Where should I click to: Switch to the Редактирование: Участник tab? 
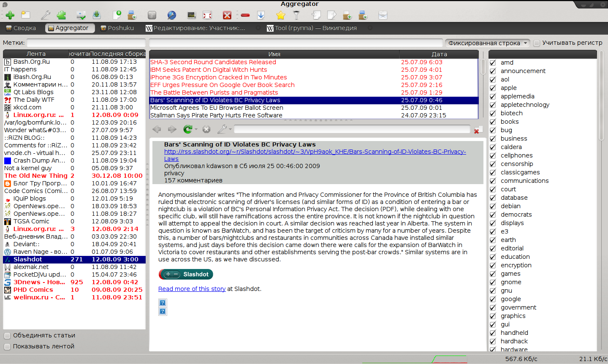click(195, 28)
